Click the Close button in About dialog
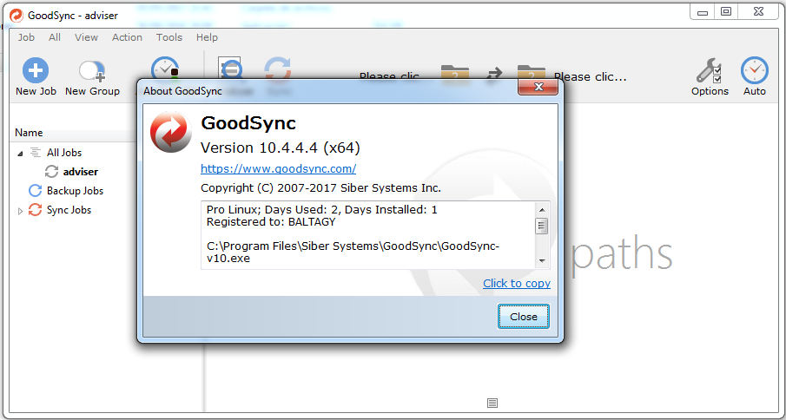Image resolution: width=786 pixels, height=420 pixels. 524,317
